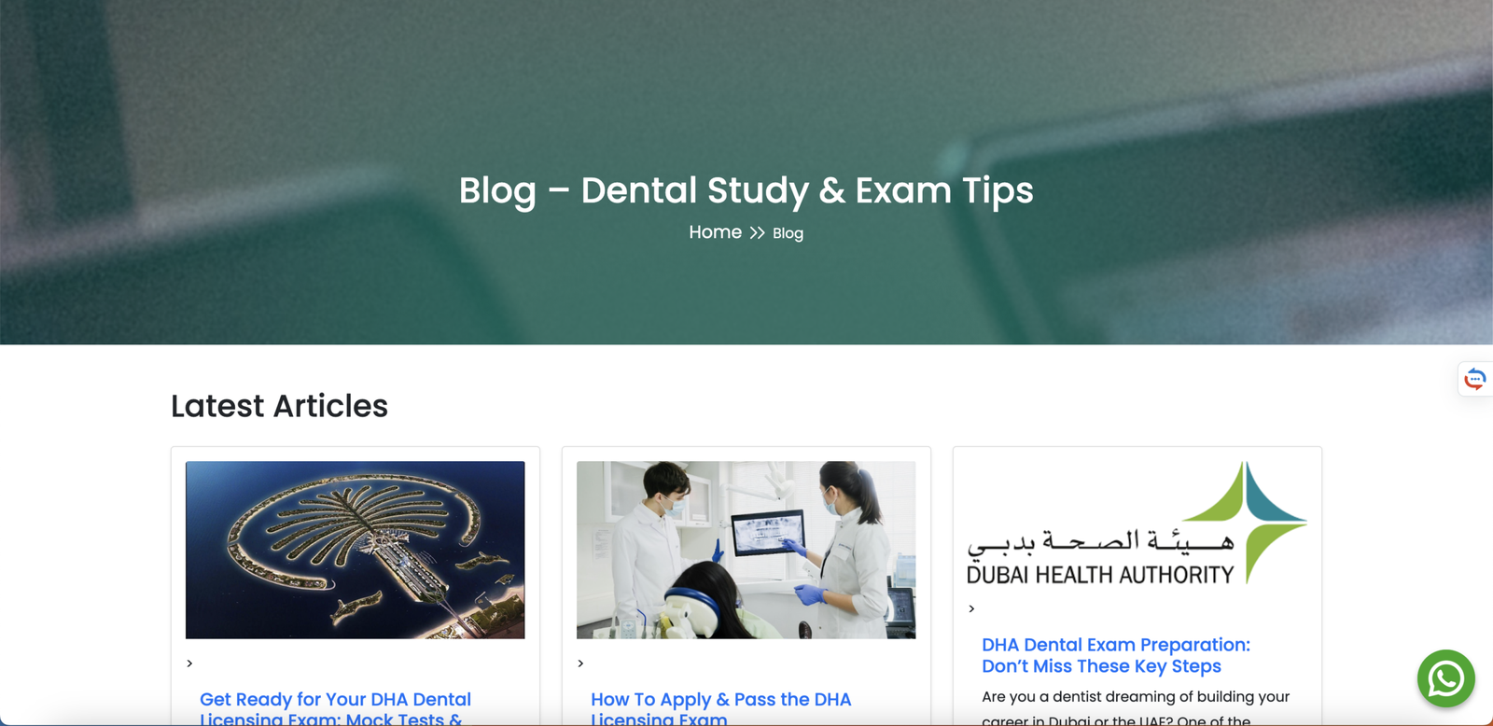Screen dimensions: 1493x726
Task: Click the 'Latest Articles' heading
Action: [279, 406]
